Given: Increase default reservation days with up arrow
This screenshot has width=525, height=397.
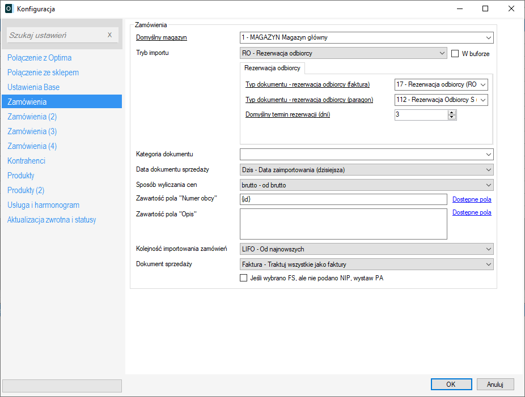Looking at the screenshot, I should (x=452, y=112).
